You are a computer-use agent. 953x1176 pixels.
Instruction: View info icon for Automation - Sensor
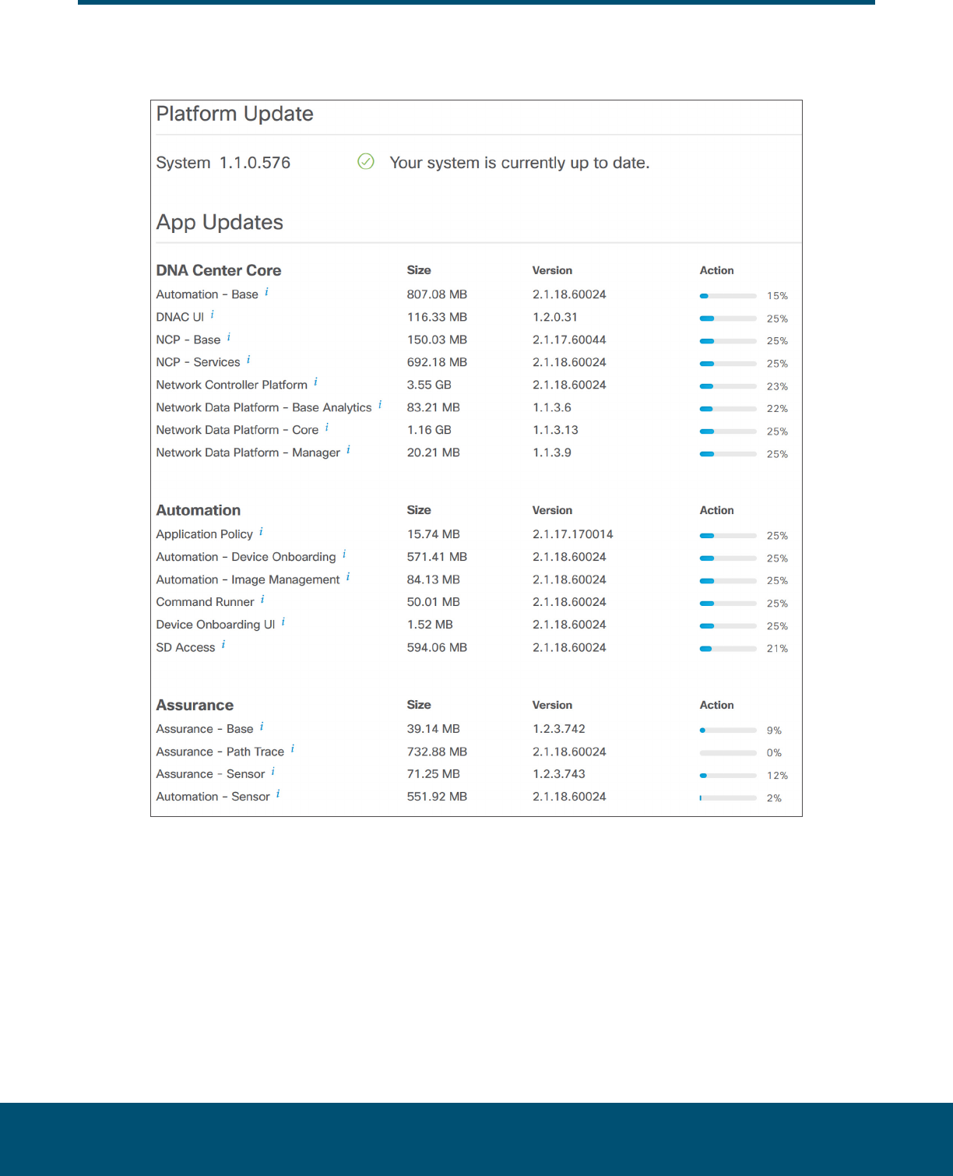278,794
